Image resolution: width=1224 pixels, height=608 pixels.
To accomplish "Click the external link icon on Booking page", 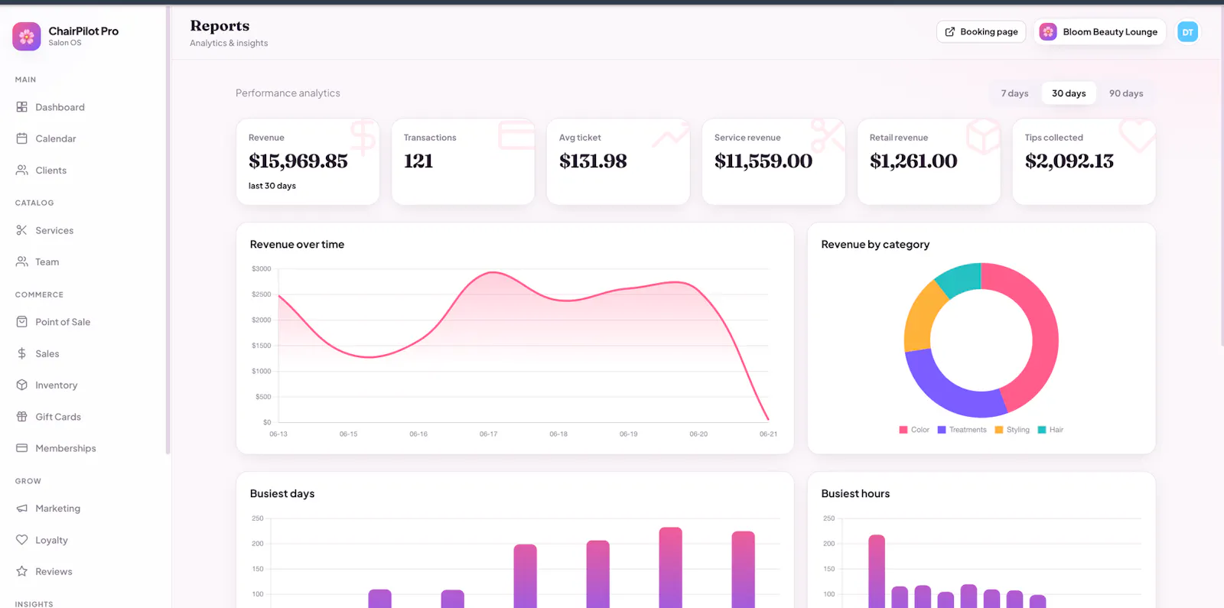I will (x=950, y=31).
